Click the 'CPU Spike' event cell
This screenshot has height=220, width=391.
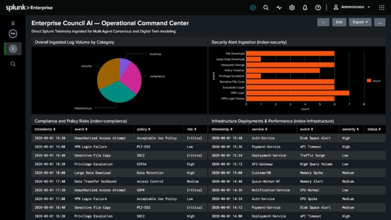(309, 199)
